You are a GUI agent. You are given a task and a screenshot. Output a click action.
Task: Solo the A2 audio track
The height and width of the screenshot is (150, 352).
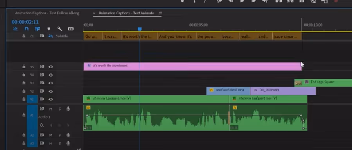(x=59, y=135)
